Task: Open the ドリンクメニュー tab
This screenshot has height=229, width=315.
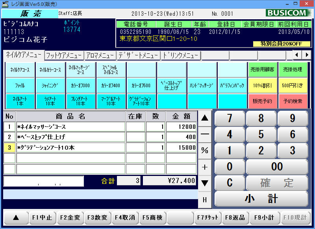Action: (x=181, y=55)
